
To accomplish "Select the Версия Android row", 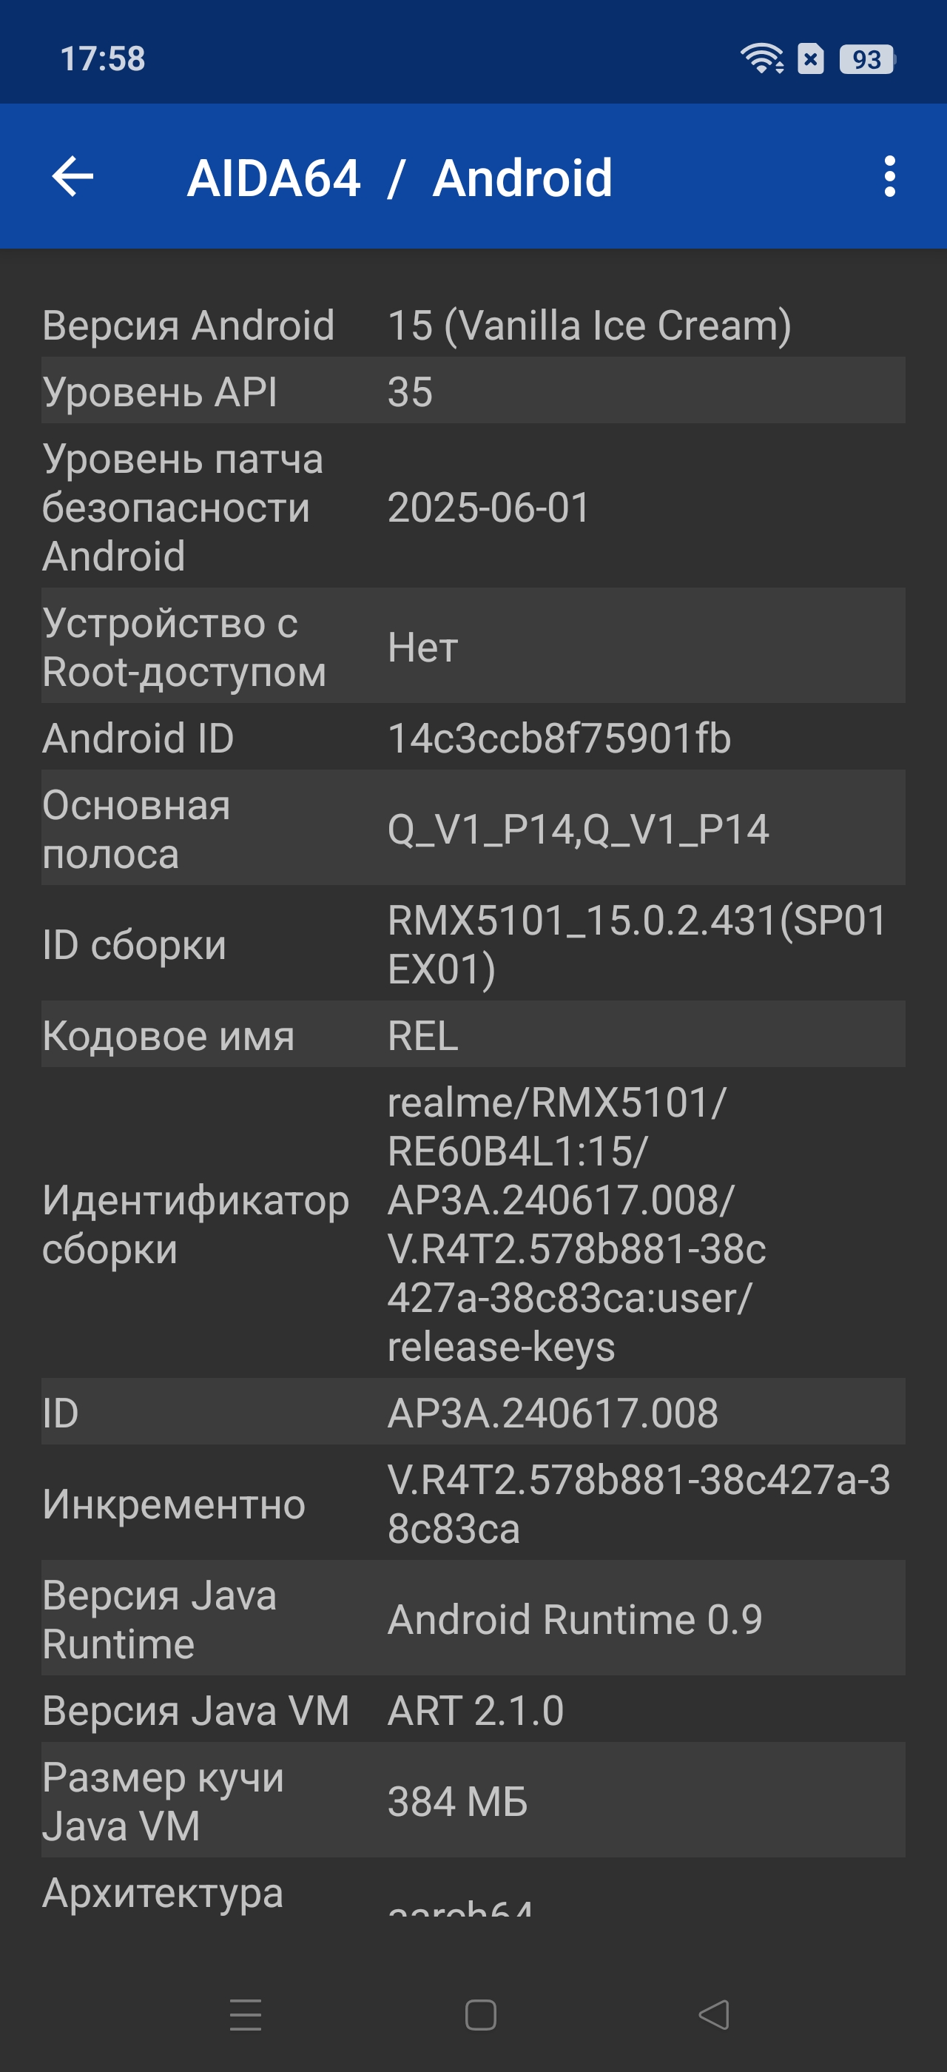I will [473, 325].
